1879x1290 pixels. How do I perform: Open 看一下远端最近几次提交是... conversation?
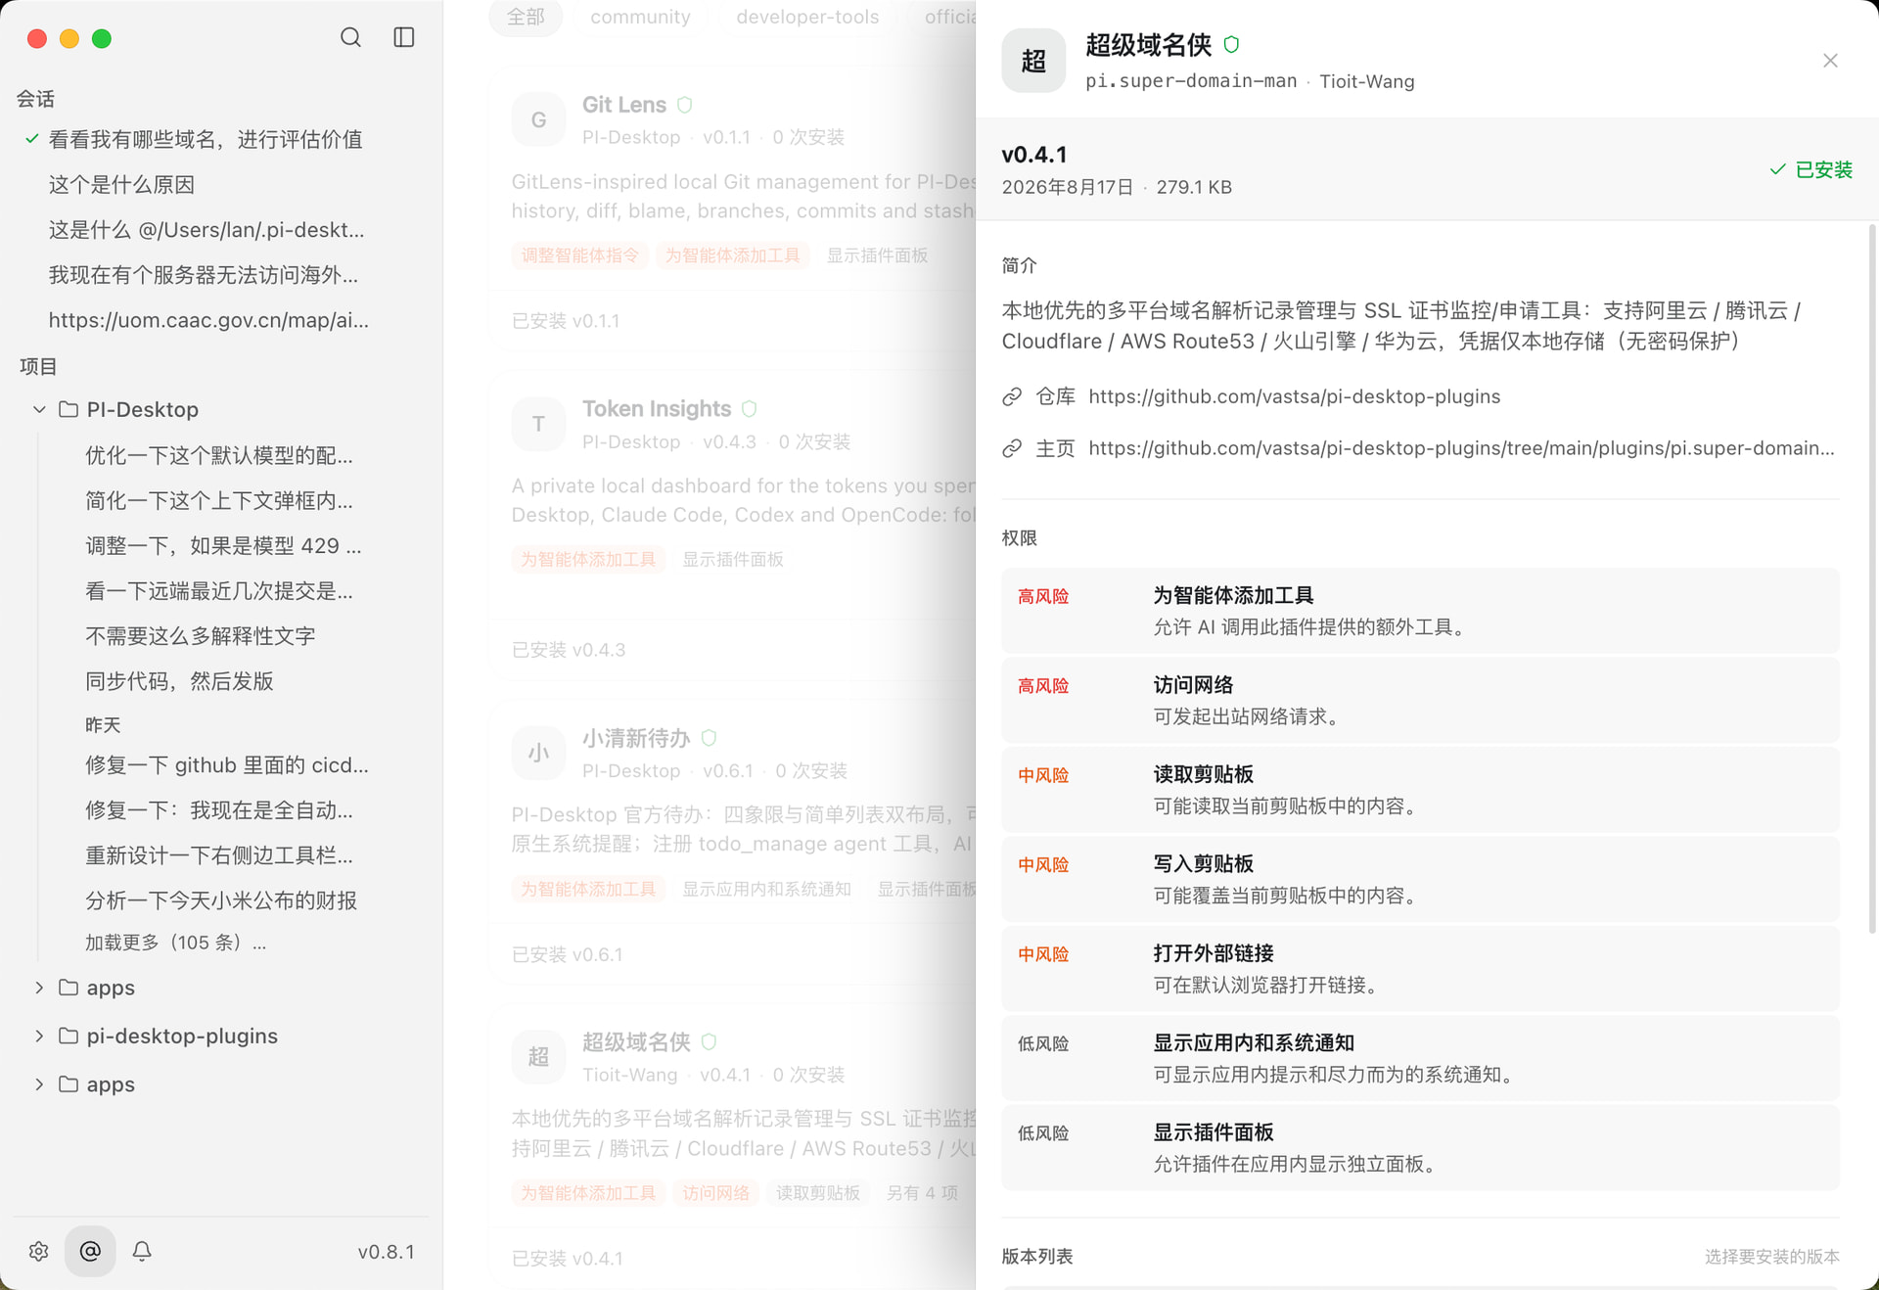click(x=219, y=590)
